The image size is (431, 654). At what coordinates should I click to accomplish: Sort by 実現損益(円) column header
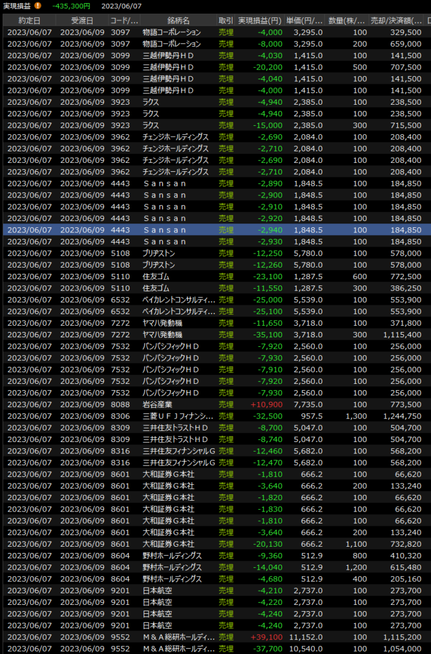click(260, 20)
